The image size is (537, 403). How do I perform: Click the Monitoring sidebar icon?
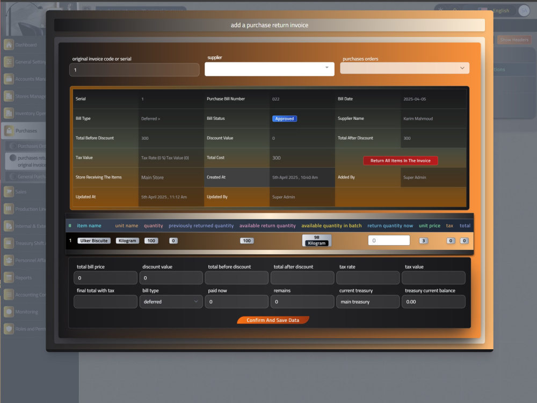(9, 312)
